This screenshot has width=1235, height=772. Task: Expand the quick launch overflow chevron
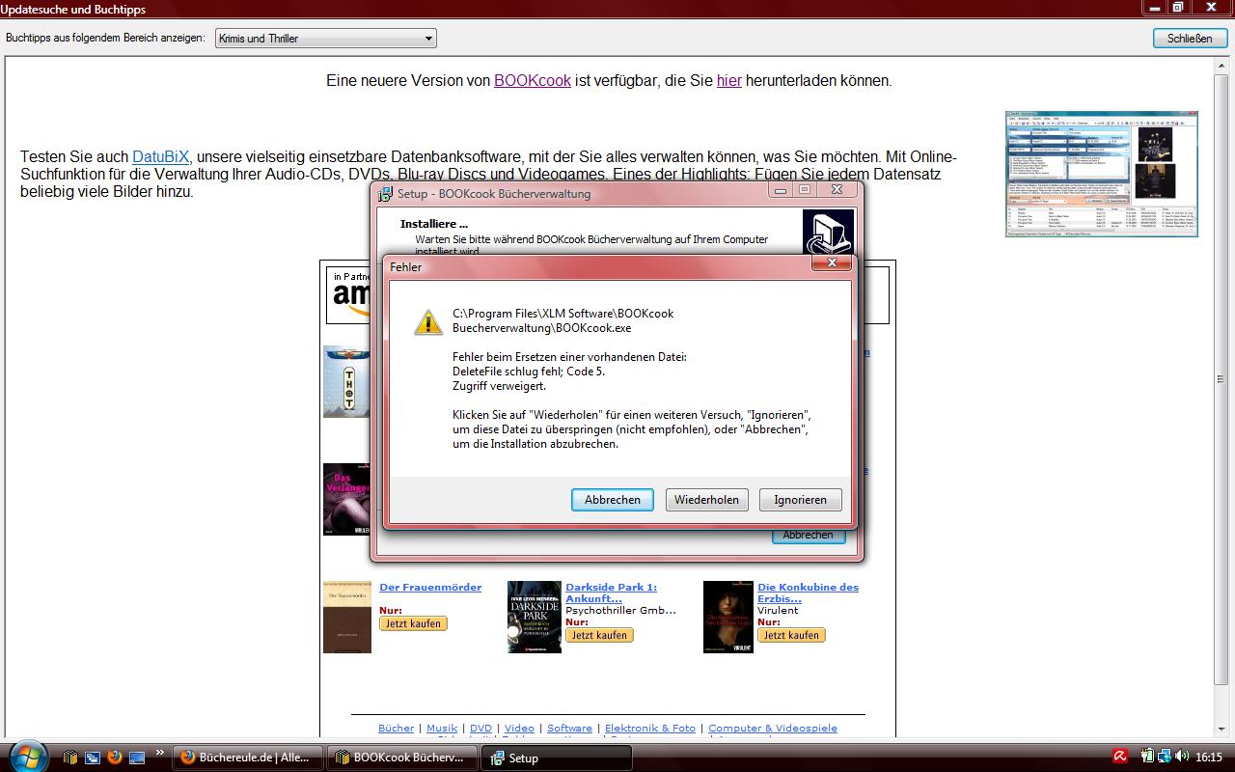tap(159, 754)
